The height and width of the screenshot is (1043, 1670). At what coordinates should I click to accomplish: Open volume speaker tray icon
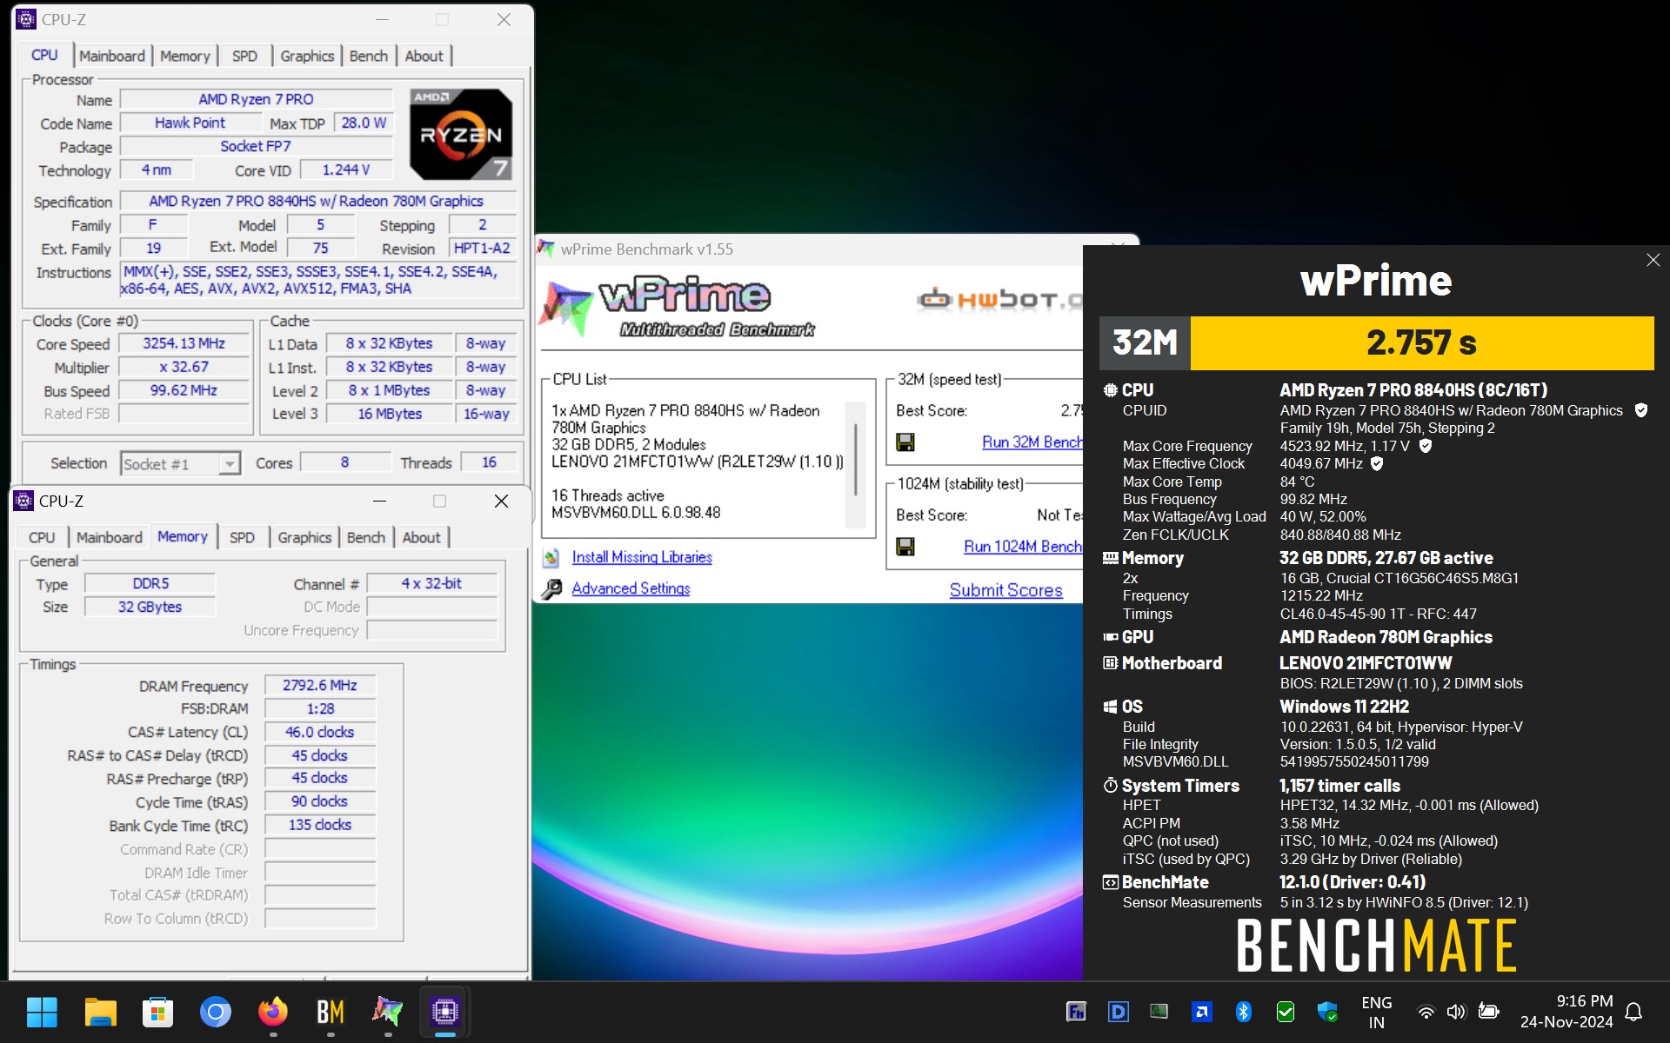point(1456,1012)
